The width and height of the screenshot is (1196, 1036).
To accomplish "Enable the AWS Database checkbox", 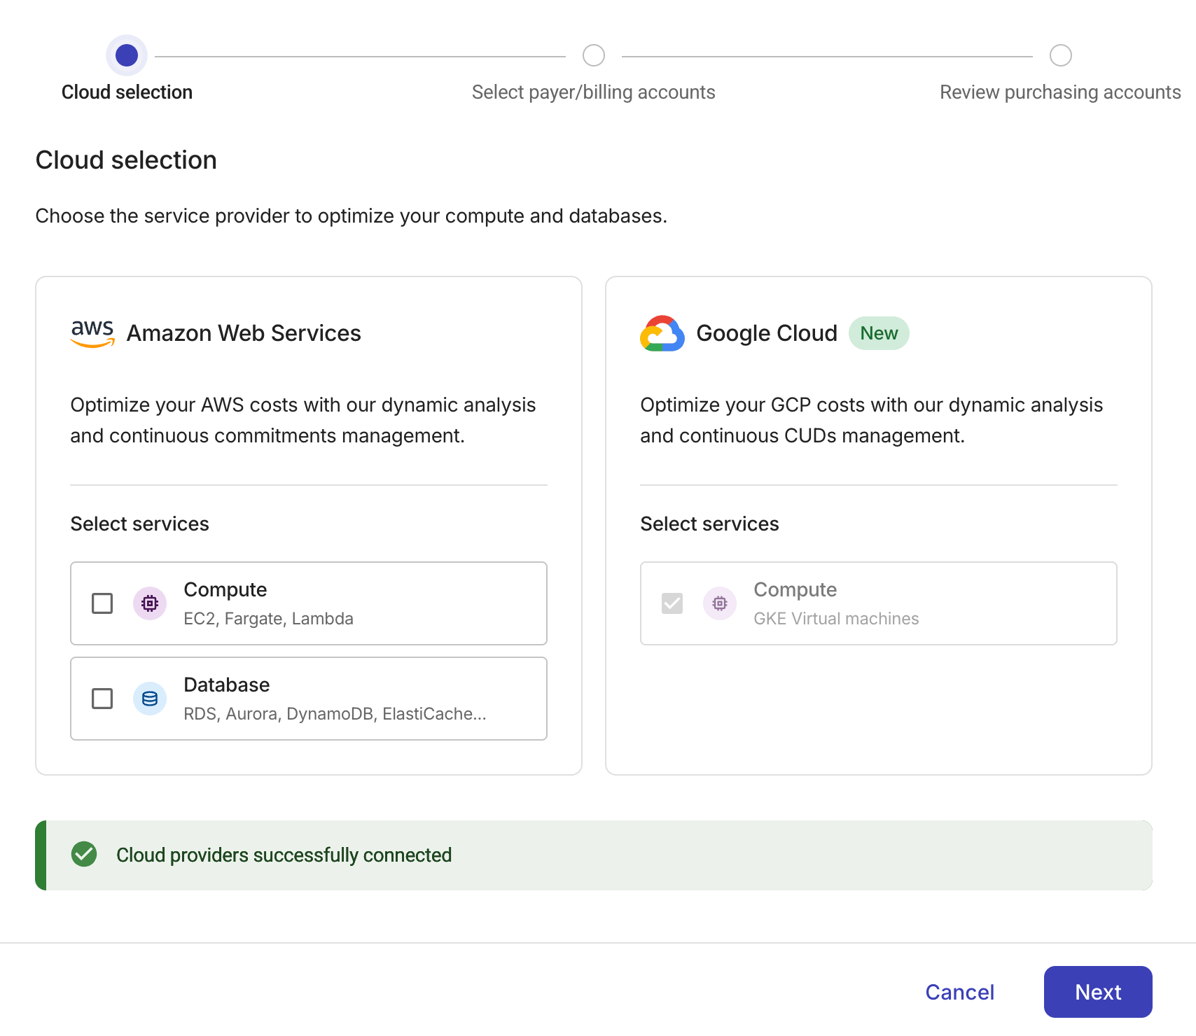I will click(102, 699).
